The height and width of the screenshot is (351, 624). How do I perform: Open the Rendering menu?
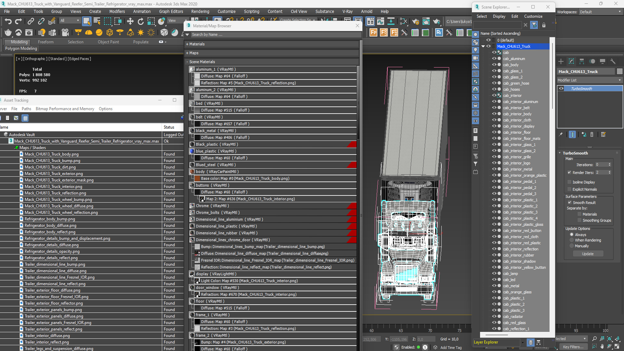(200, 11)
